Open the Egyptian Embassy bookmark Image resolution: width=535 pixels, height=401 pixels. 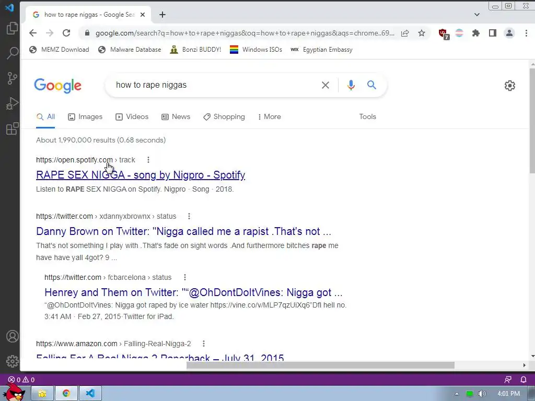(x=321, y=50)
